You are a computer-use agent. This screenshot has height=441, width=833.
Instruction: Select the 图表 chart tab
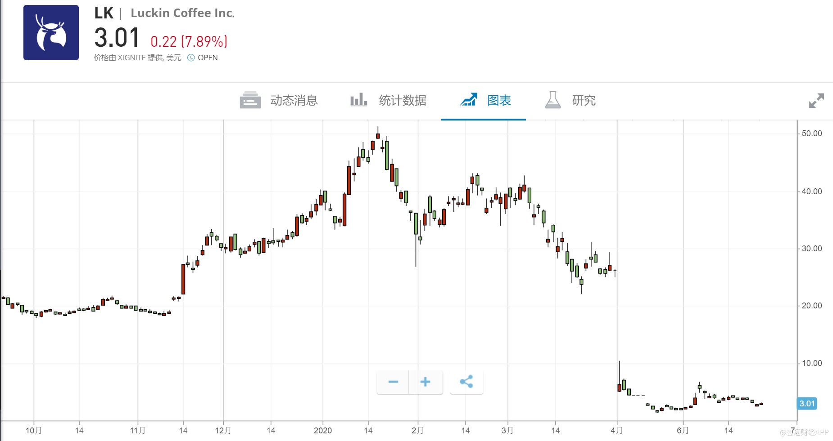[x=499, y=100]
